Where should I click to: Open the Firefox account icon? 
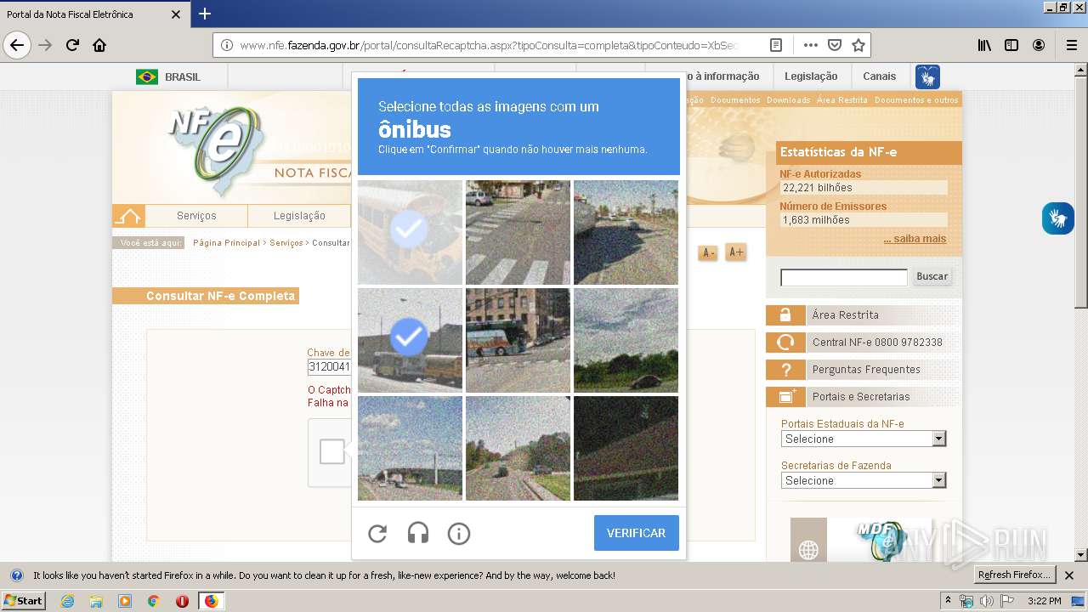[x=1039, y=45]
